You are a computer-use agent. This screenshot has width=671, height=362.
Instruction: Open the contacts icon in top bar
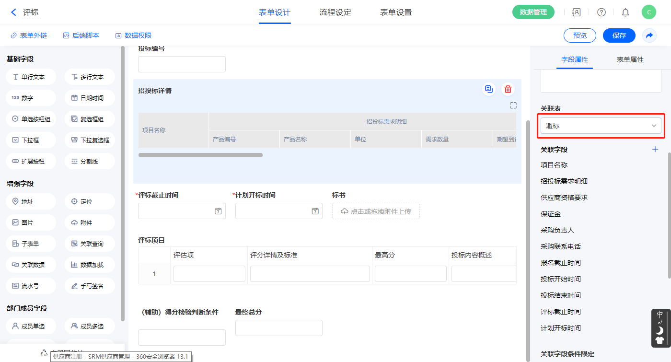[577, 12]
